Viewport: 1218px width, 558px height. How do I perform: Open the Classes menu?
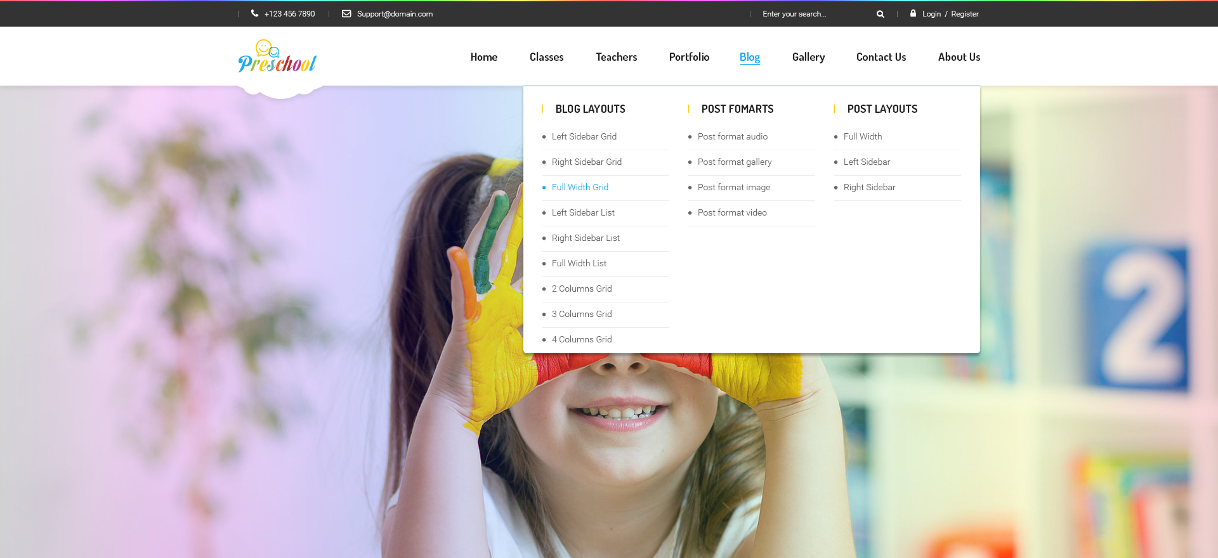[546, 57]
